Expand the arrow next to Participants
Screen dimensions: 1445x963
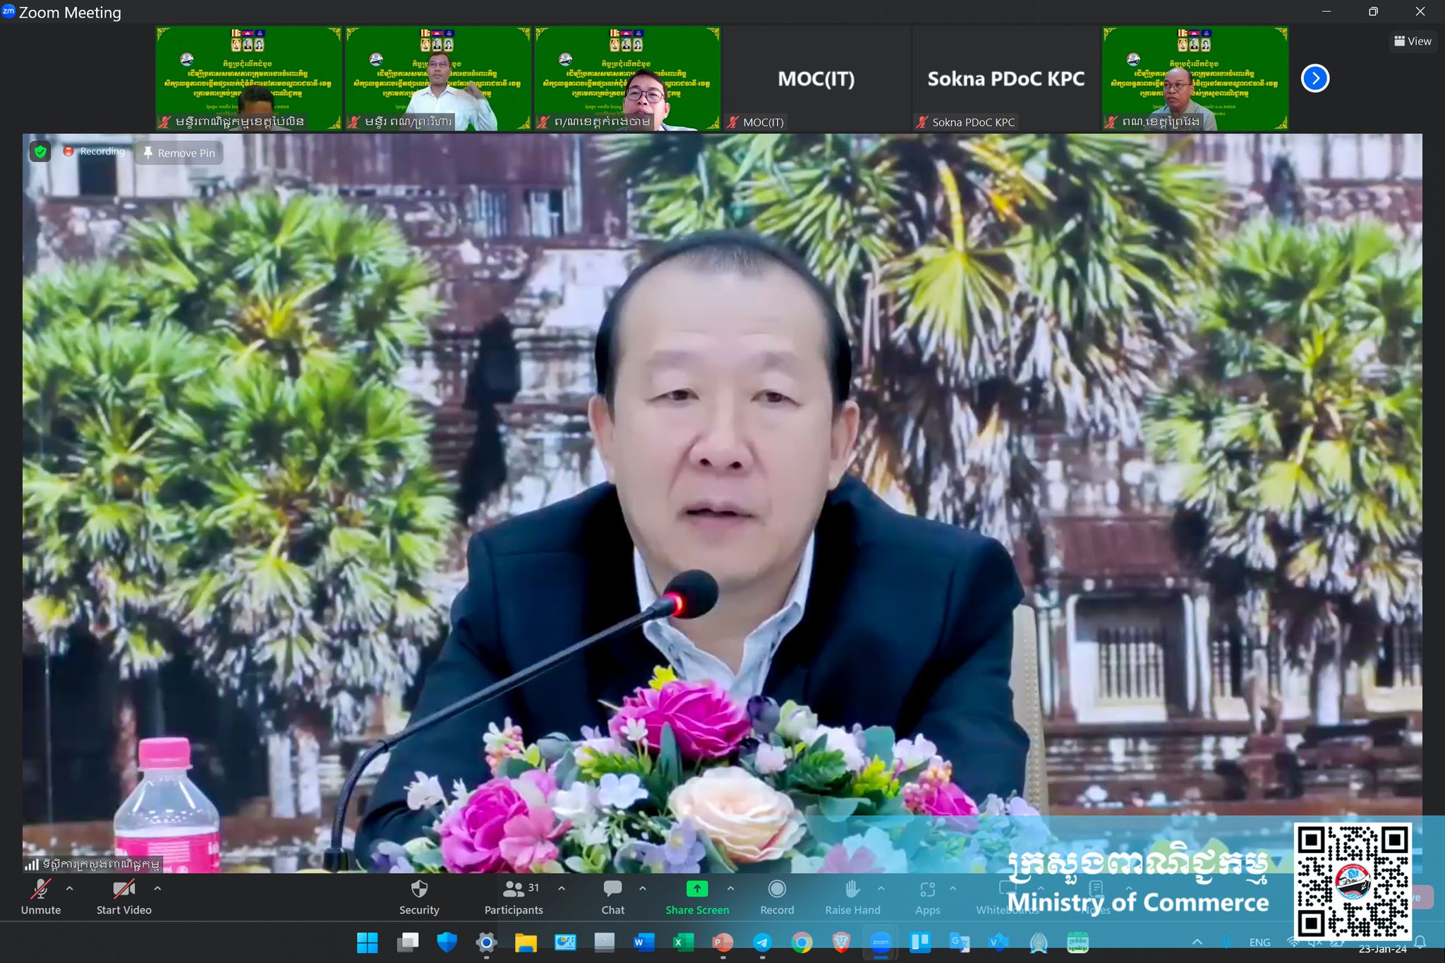point(562,889)
